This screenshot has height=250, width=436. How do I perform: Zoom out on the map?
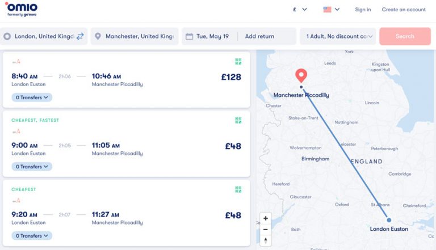[x=266, y=230]
